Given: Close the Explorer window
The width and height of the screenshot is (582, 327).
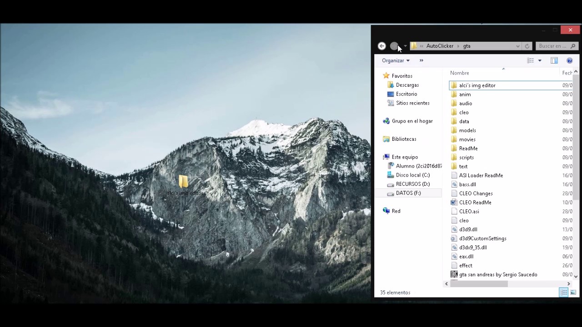Looking at the screenshot, I should 570,30.
